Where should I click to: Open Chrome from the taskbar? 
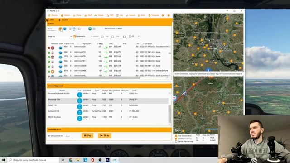(71, 160)
